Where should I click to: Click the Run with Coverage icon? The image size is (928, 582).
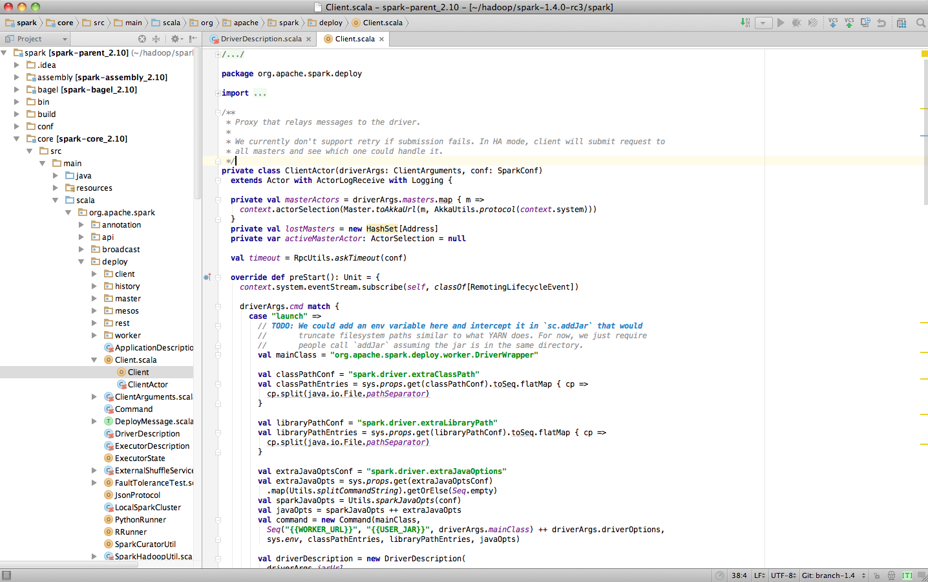point(813,23)
